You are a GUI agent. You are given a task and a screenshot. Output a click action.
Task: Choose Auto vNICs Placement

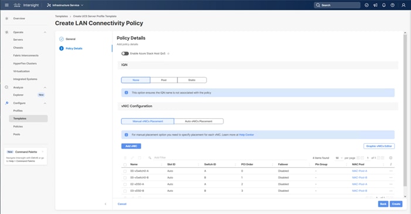click(x=199, y=121)
